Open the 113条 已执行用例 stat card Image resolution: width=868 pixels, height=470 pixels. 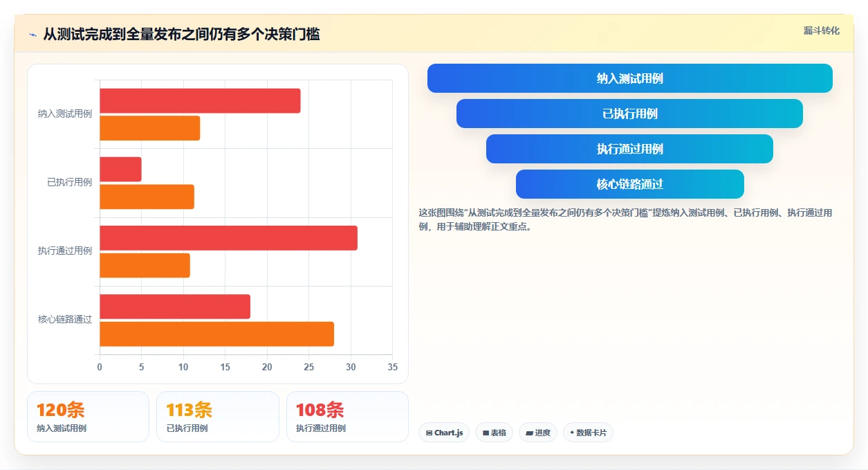pyautogui.click(x=217, y=417)
